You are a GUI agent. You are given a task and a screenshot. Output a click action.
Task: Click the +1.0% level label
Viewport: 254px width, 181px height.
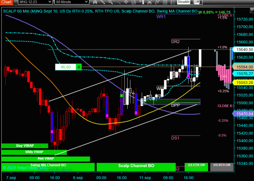click(222, 47)
